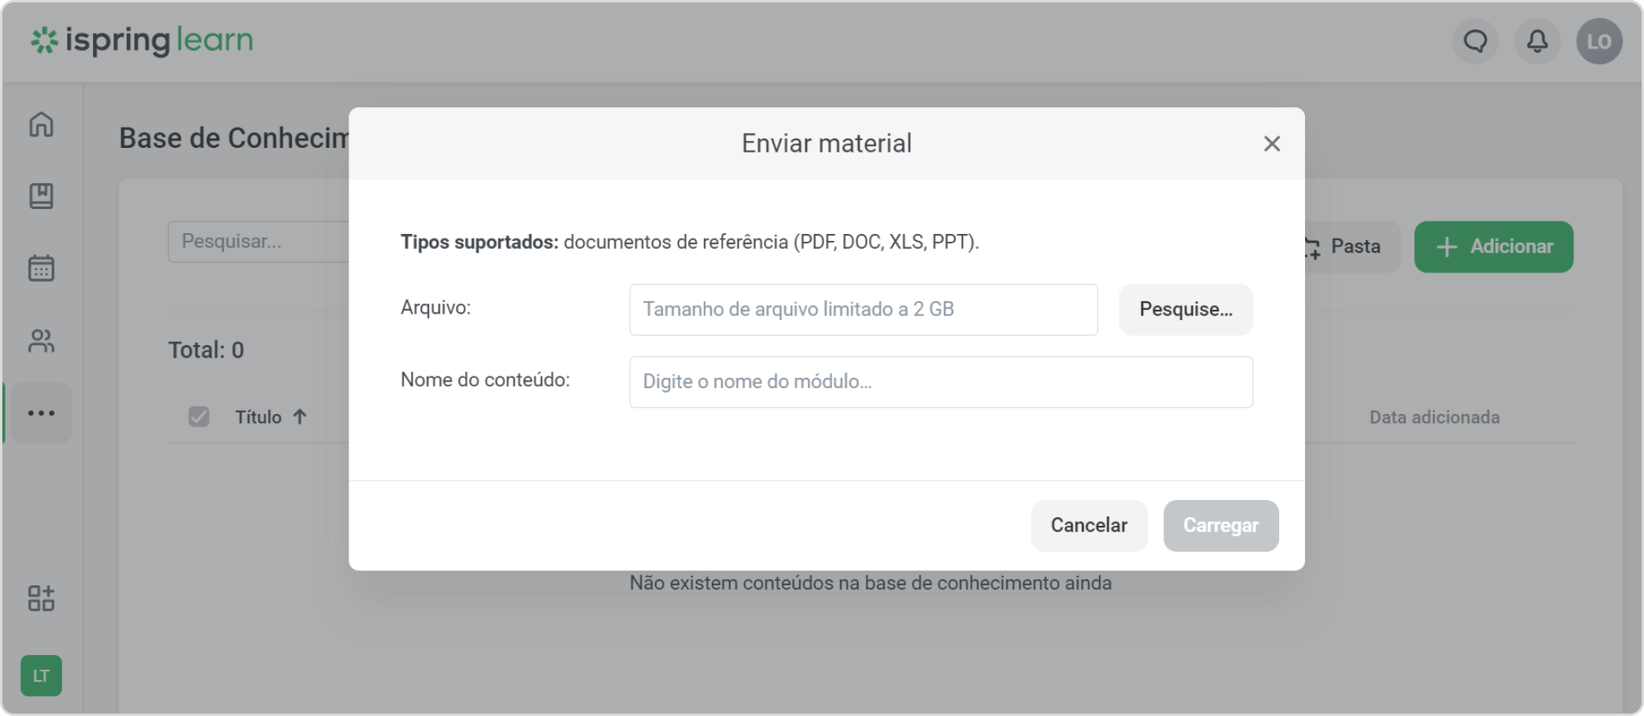Viewport: 1644px width, 716px height.
Task: Click the iSpring Learn logo
Action: (x=142, y=41)
